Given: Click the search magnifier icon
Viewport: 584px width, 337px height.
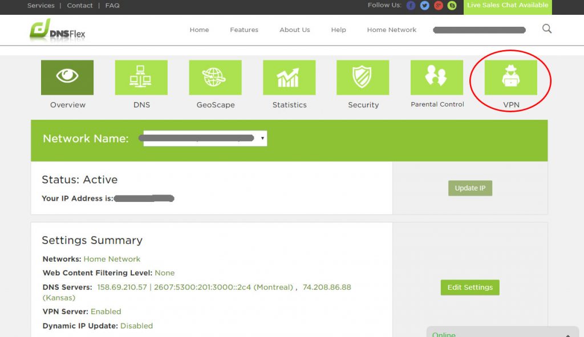Looking at the screenshot, I should point(547,29).
